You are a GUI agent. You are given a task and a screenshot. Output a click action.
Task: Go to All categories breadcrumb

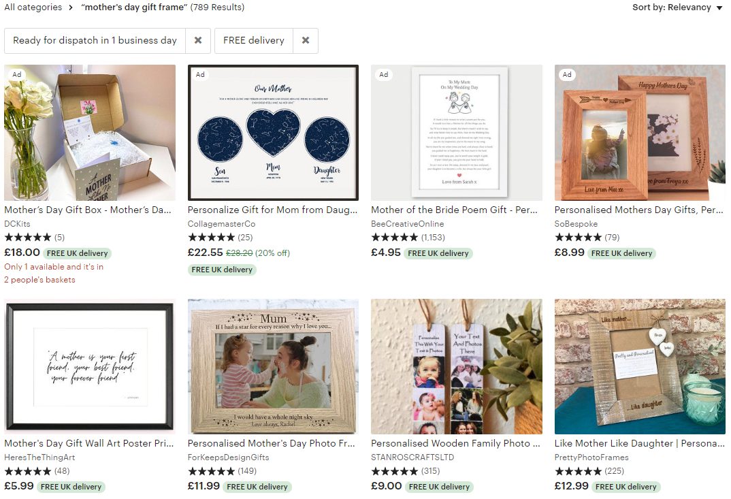tap(33, 7)
